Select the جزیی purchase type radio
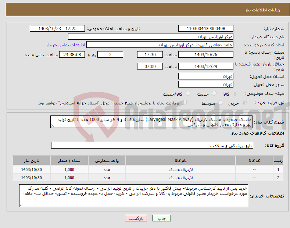 244,103
